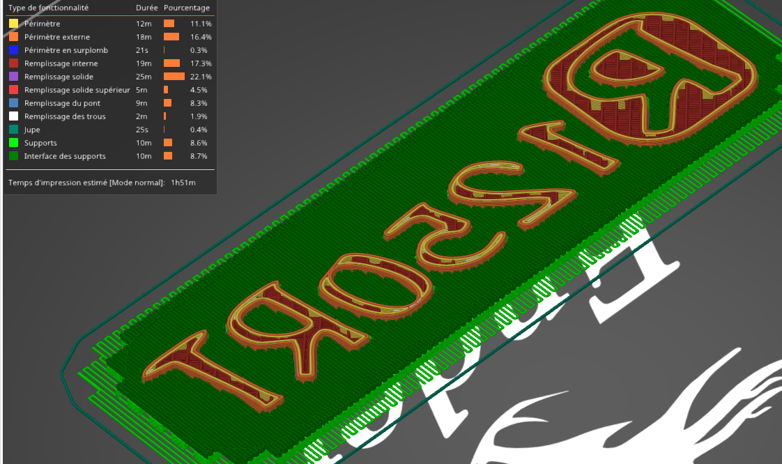
Task: Click the 1h51m estimated print time value
Action: pyautogui.click(x=183, y=183)
